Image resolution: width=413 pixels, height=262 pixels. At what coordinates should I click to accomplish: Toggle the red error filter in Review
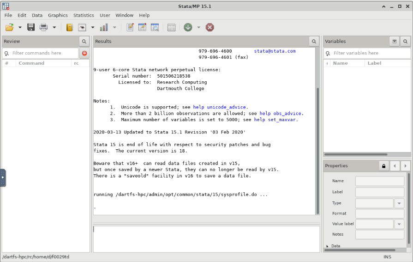[84, 53]
